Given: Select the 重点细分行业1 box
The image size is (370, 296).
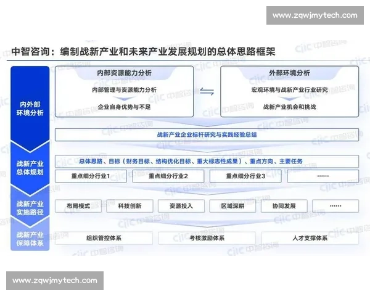Looking at the screenshot, I should click(x=91, y=176).
